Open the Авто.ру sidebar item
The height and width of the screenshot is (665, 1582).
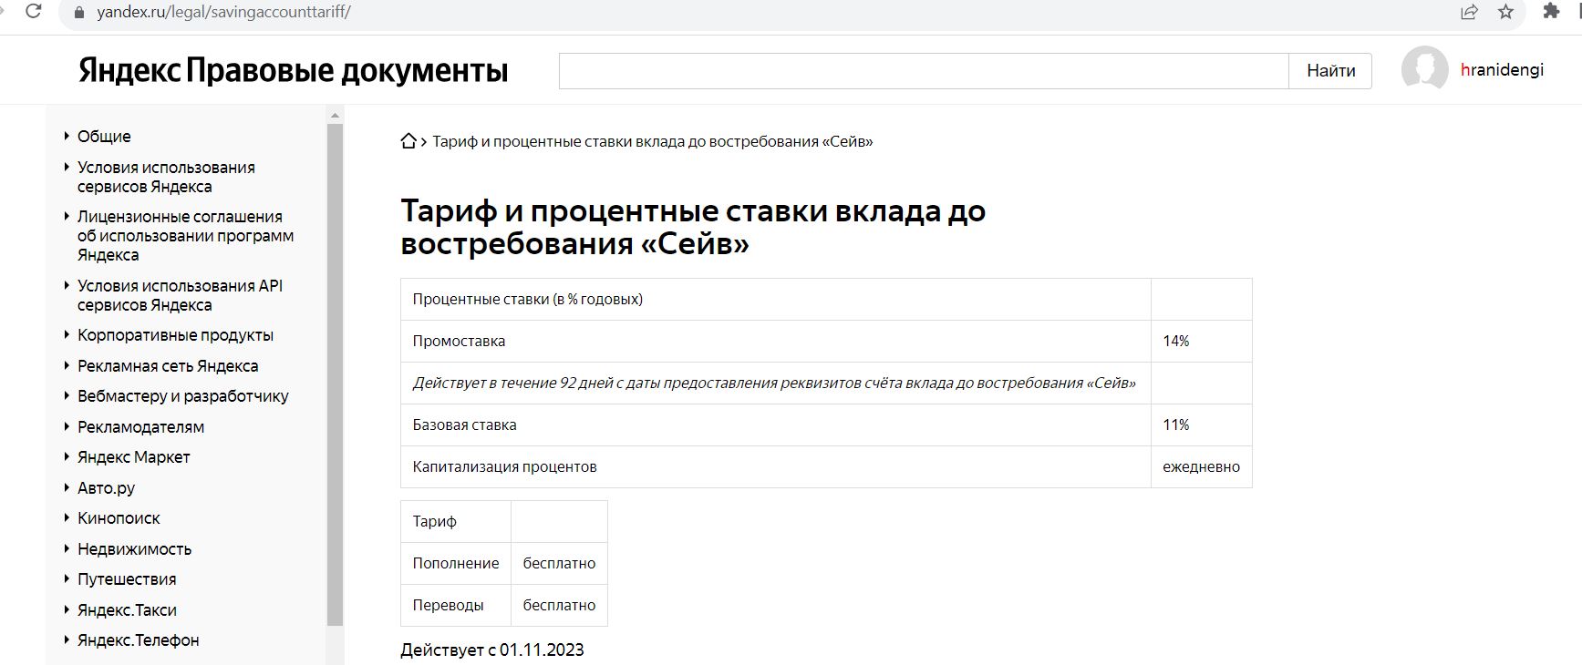point(106,488)
